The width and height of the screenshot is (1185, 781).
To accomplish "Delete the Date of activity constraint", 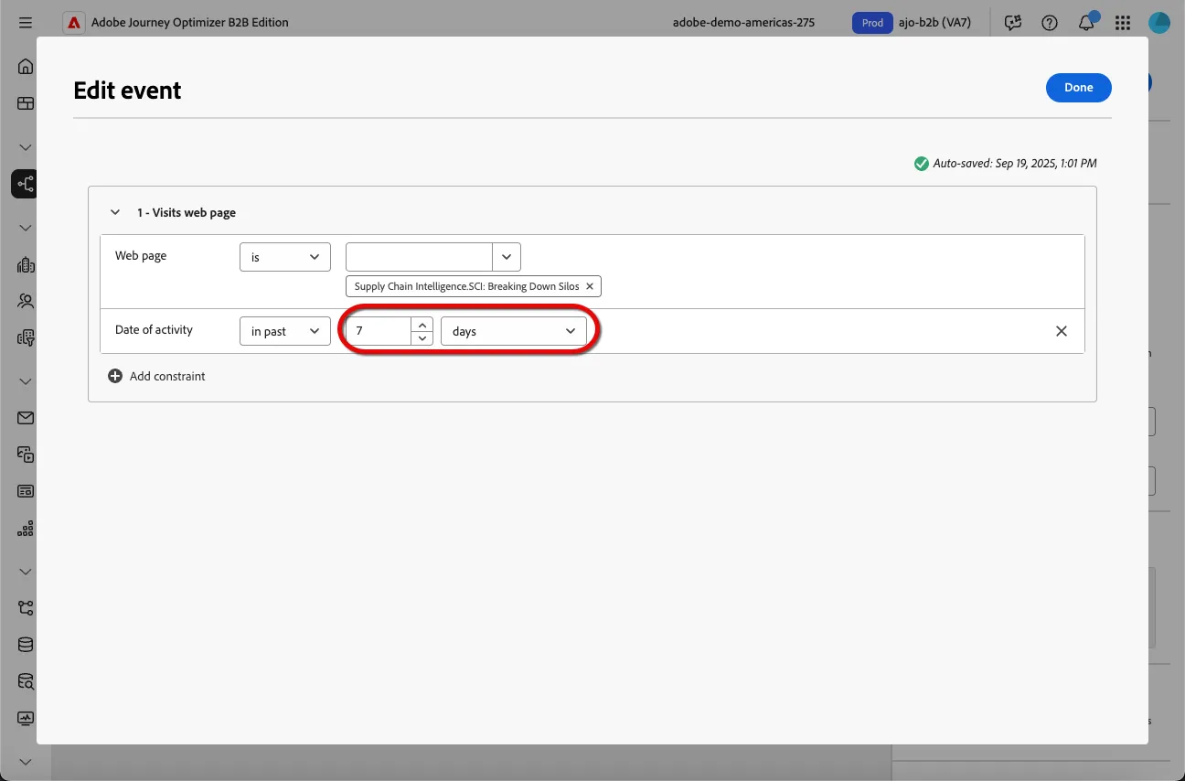I will tap(1062, 331).
